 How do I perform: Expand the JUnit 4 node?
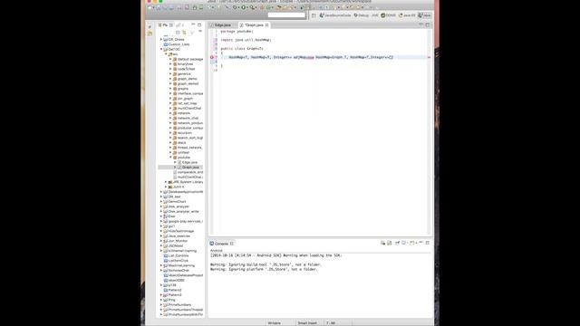[166, 187]
